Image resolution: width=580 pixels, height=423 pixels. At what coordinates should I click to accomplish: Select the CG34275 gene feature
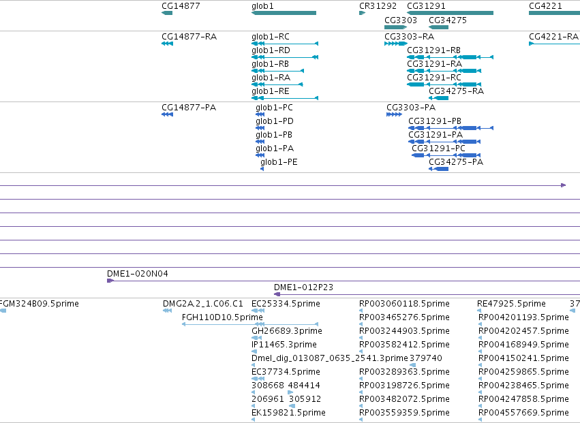point(438,27)
